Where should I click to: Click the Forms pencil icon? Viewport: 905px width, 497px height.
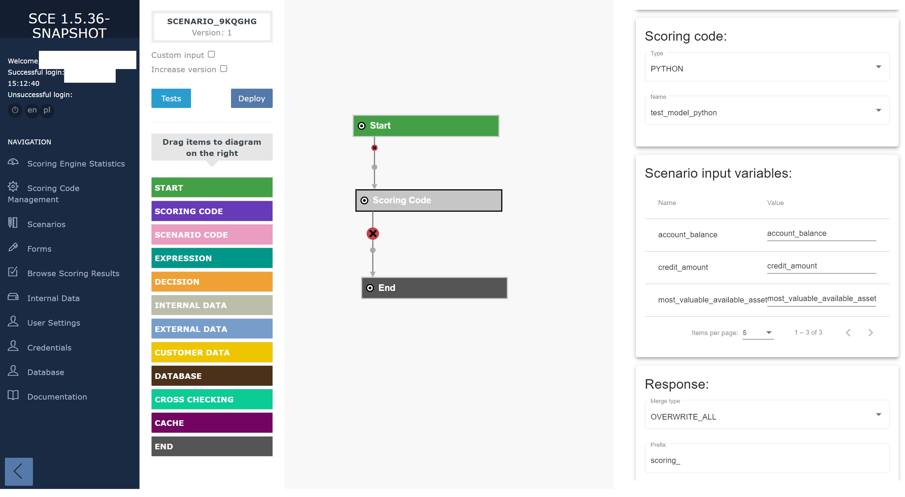point(13,247)
